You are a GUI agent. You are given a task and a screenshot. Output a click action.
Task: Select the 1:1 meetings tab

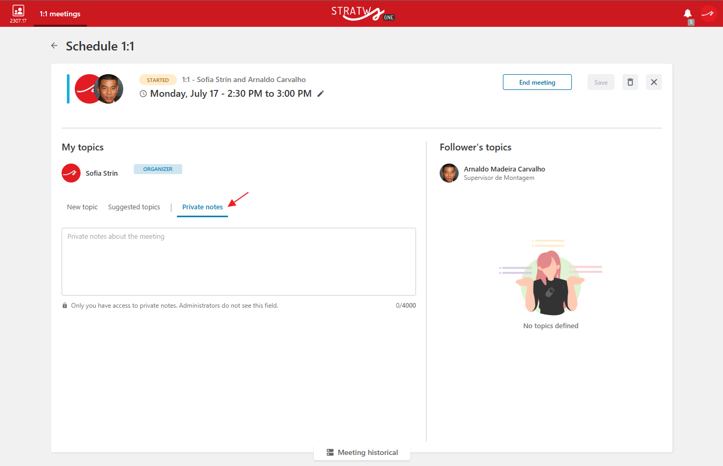coord(60,14)
